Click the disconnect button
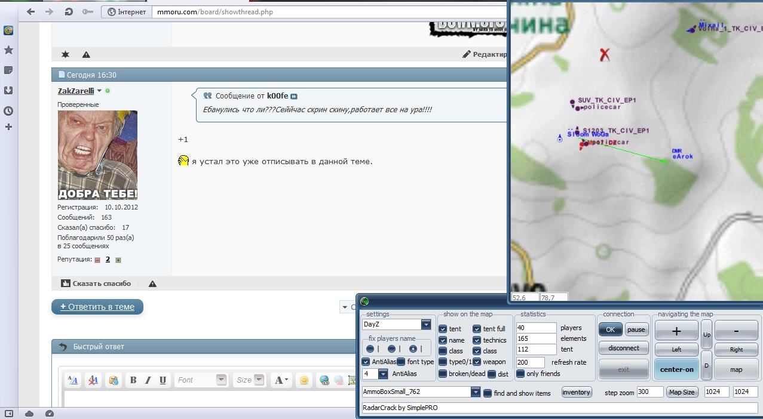The height and width of the screenshot is (419, 763). [x=624, y=348]
